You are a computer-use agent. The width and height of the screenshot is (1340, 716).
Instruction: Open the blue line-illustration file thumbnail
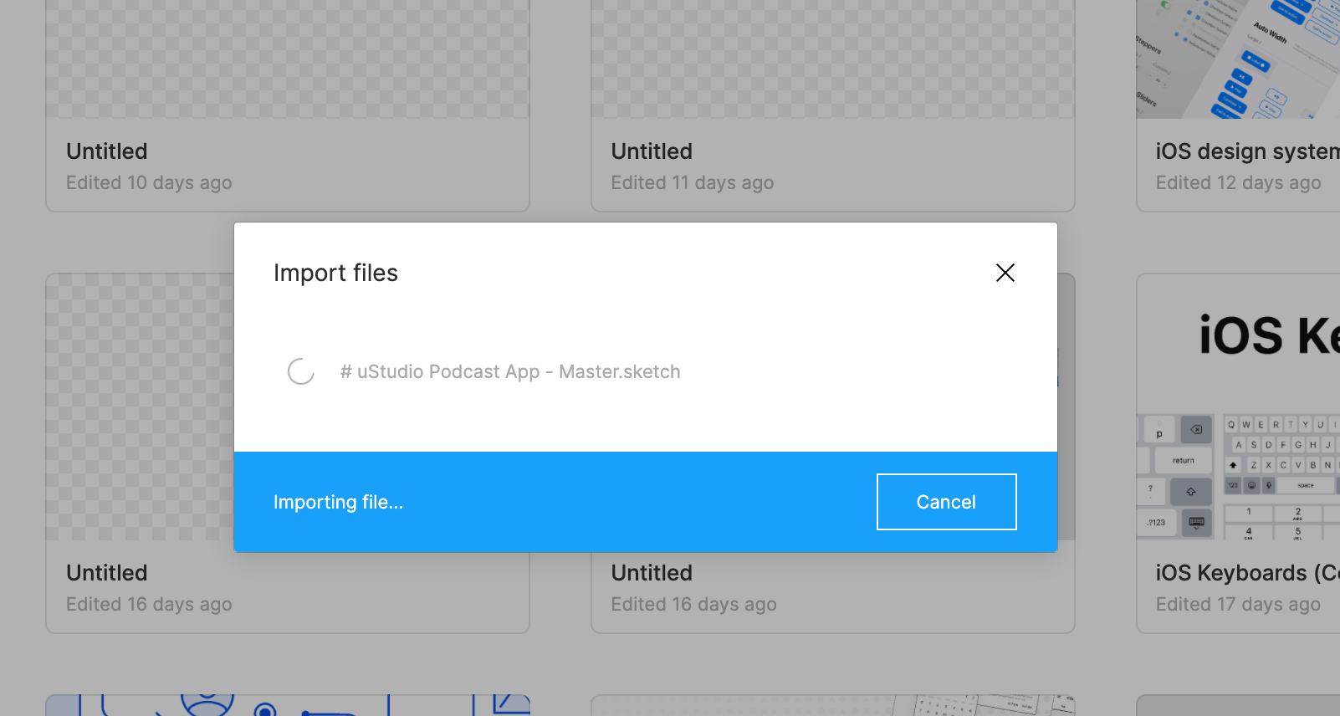[288, 705]
